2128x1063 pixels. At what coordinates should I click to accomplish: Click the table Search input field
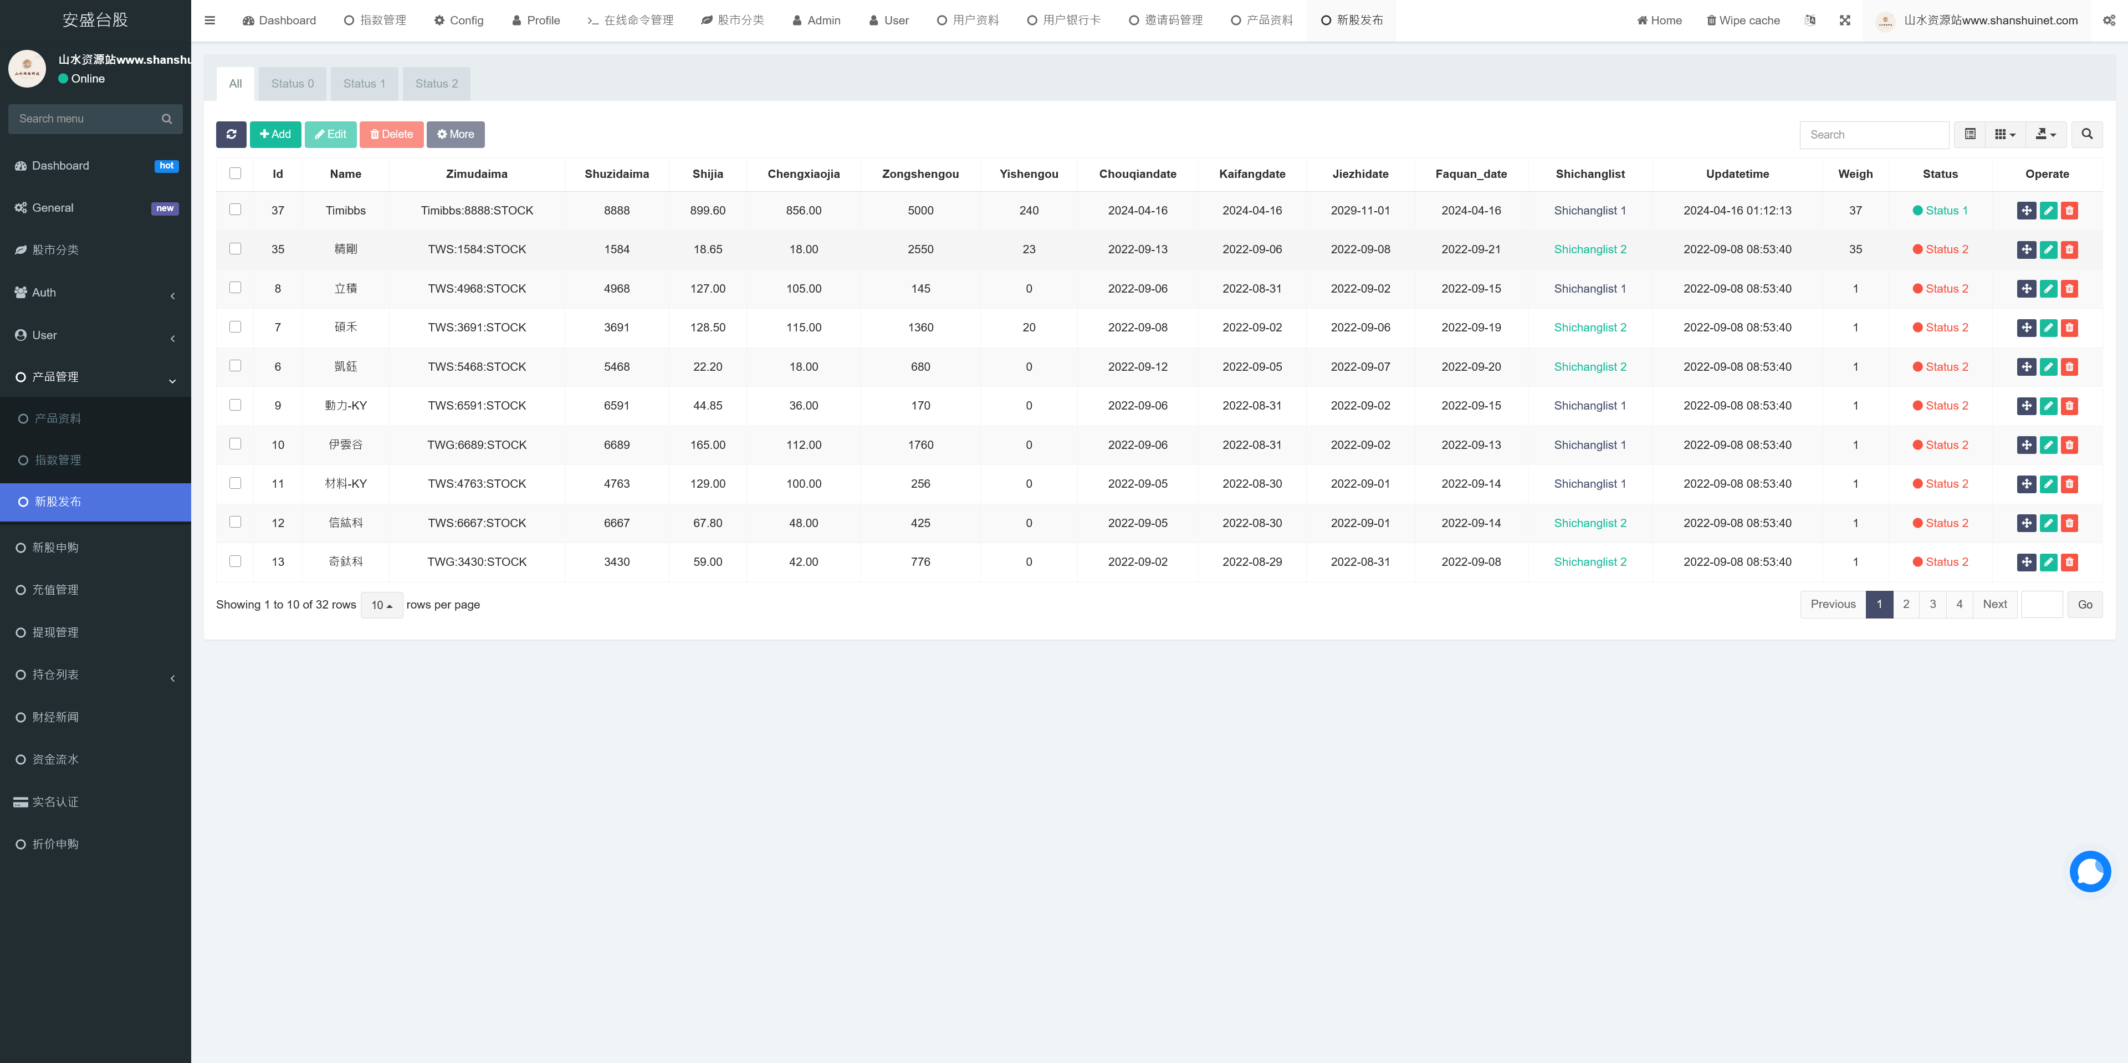pyautogui.click(x=1874, y=135)
